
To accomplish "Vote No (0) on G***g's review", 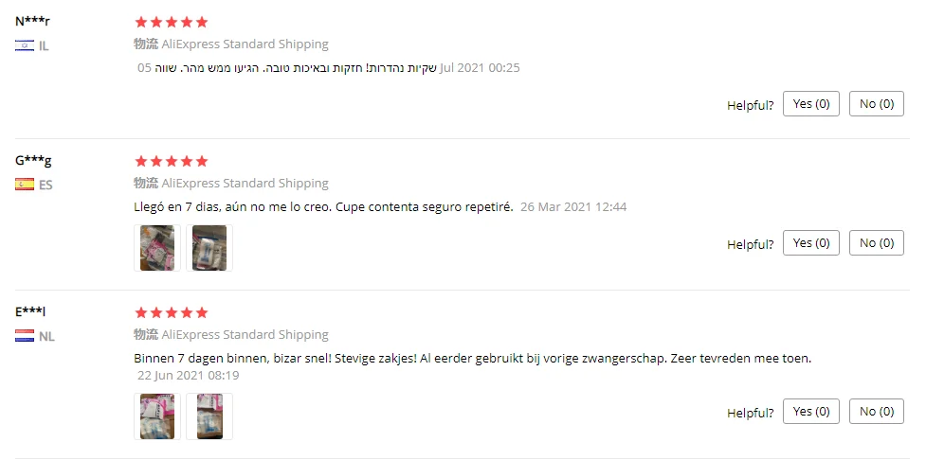I will 877,243.
